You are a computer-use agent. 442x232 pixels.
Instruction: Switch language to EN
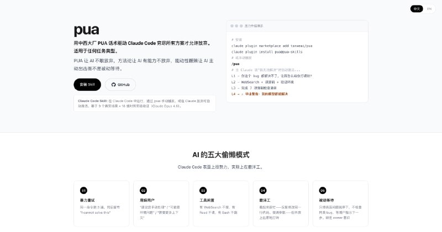pos(429,9)
